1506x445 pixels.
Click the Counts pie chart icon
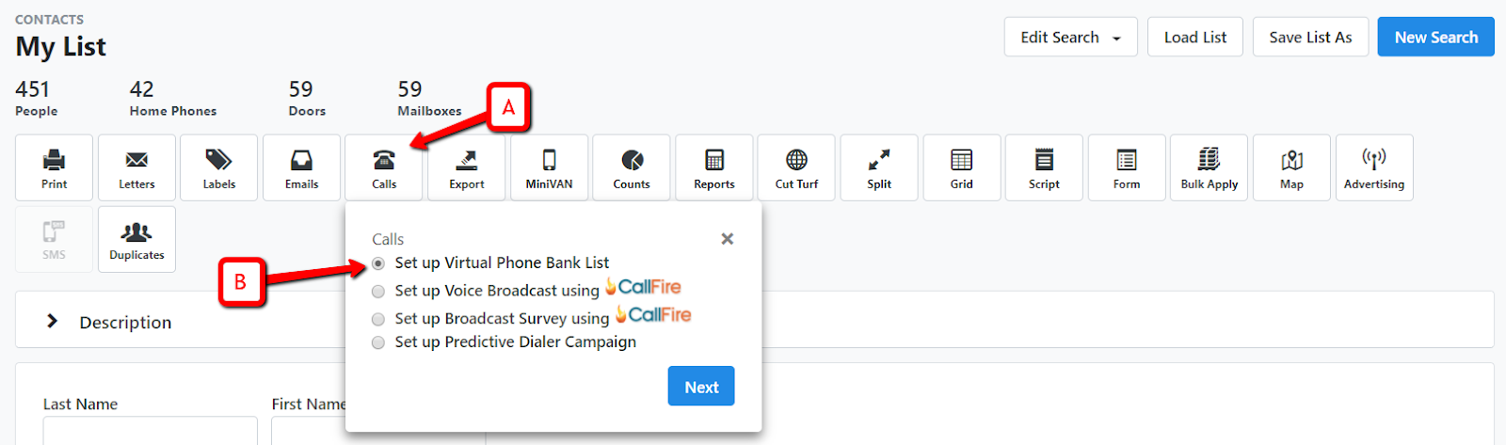[632, 159]
